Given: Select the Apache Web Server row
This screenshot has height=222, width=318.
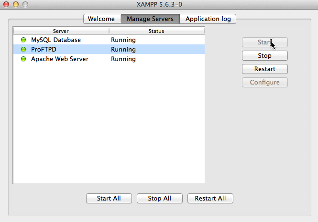Looking at the screenshot, I should (59, 59).
